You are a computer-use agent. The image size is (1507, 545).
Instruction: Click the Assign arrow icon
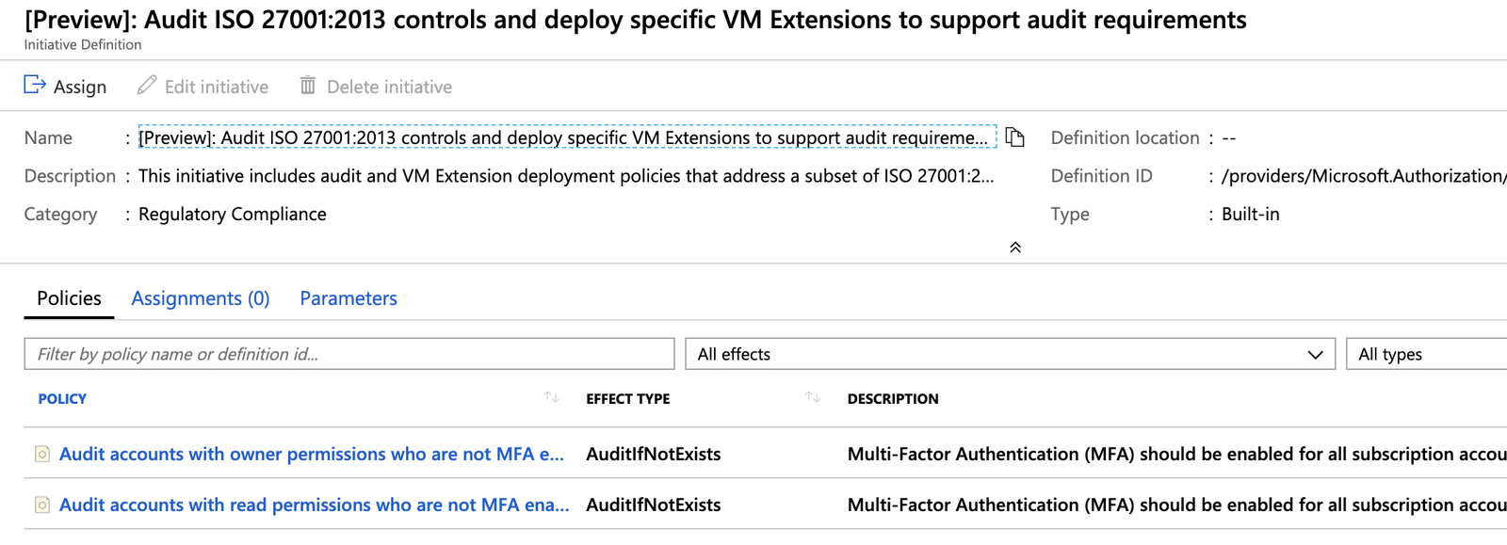35,86
